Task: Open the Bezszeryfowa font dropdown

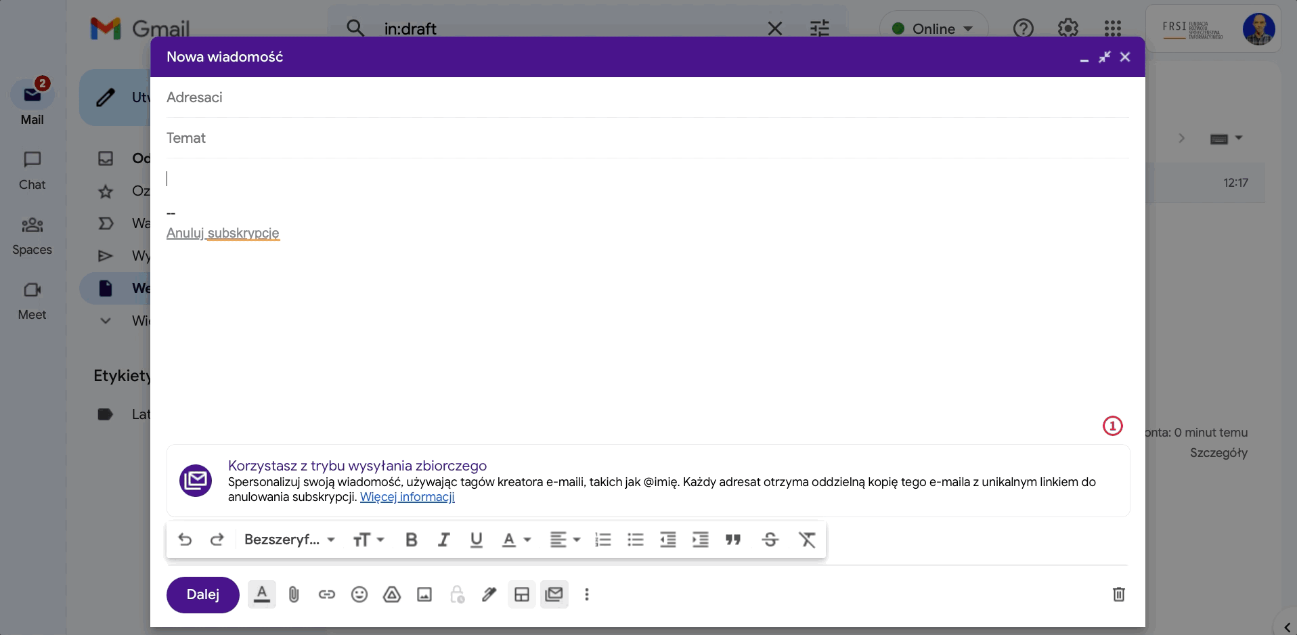Action: click(x=289, y=540)
